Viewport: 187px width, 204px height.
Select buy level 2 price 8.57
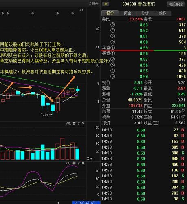[x=144, y=60]
